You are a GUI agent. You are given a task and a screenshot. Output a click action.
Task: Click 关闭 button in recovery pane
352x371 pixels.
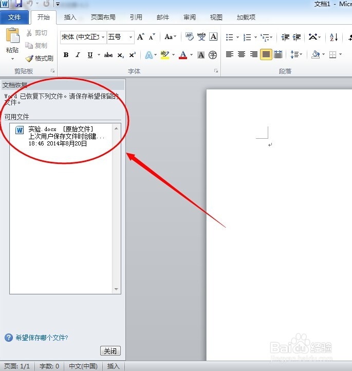[110, 350]
